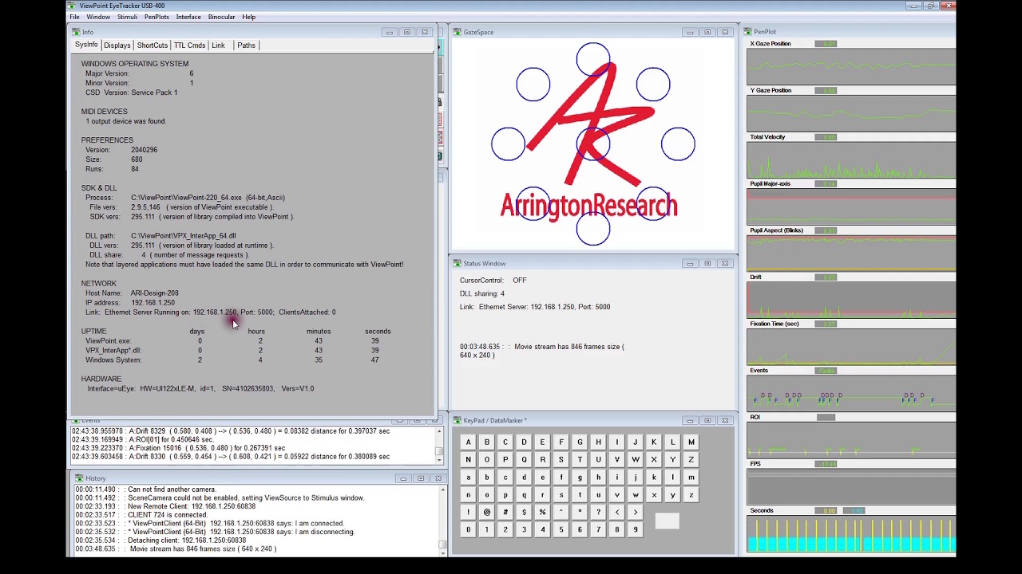
Task: Click the Events log vertical scrollbar
Action: tap(438, 446)
